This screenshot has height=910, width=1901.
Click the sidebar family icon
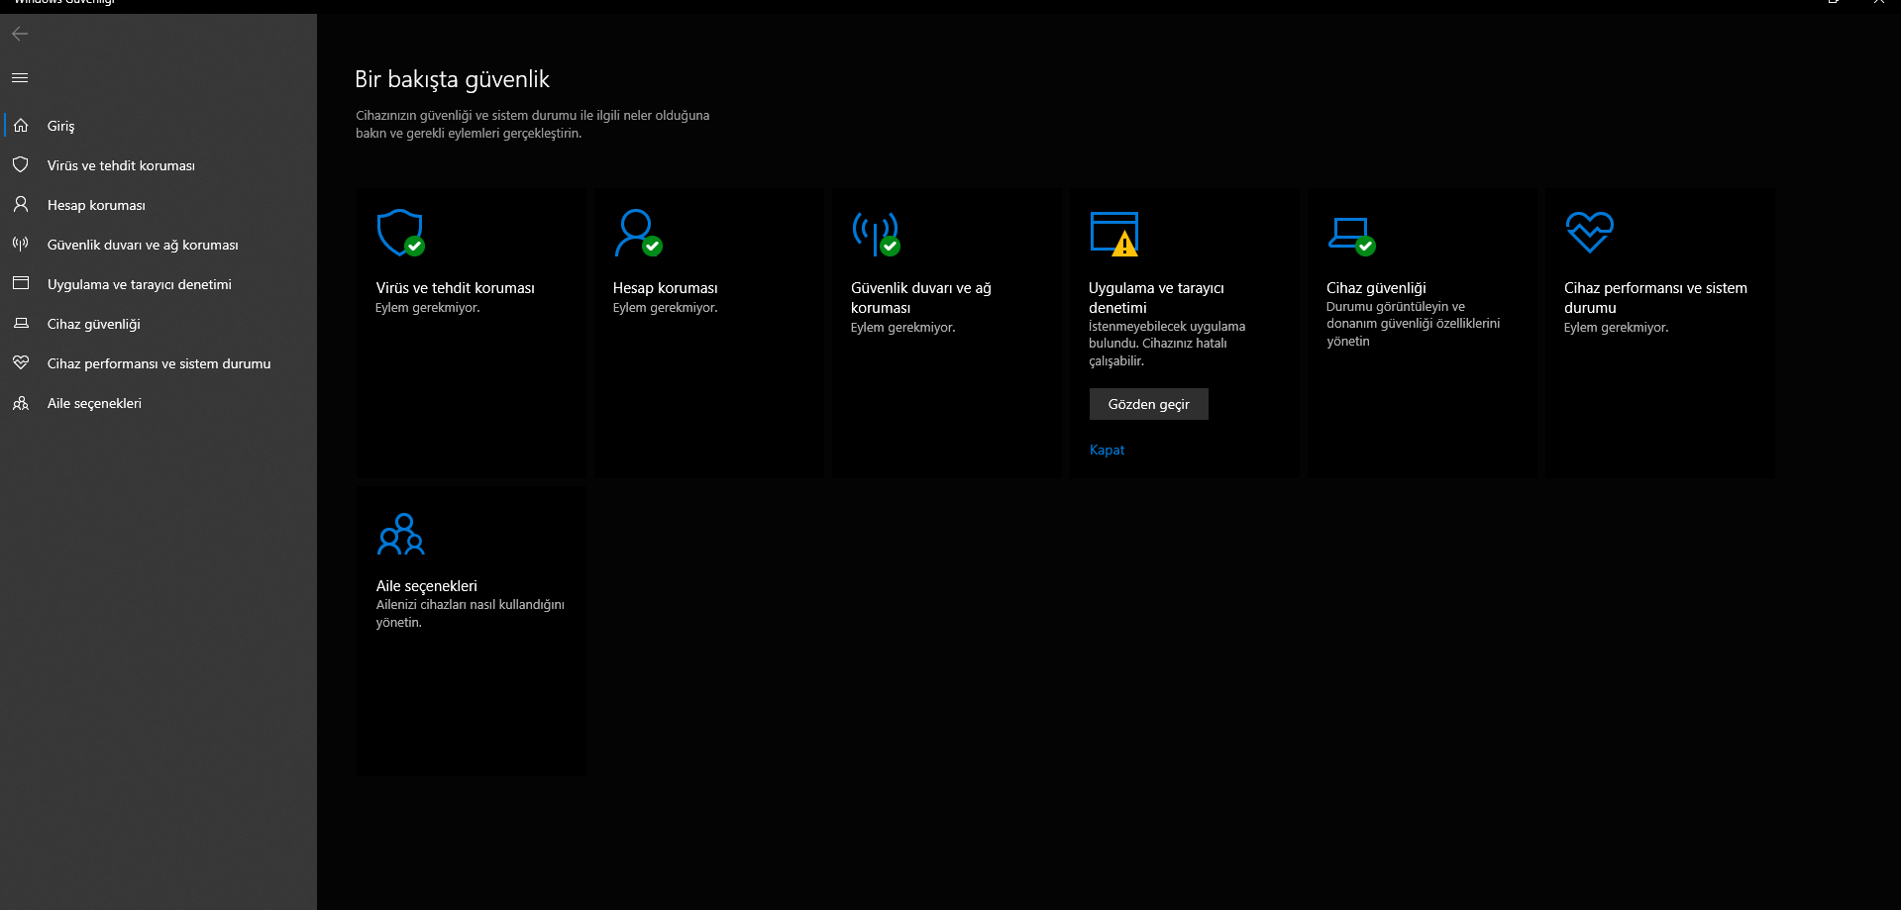(x=21, y=403)
